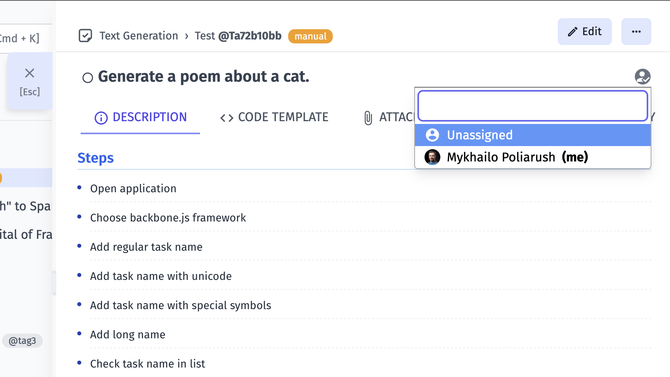Viewport: 670px width, 377px height.
Task: Click the Code Template angle-brackets icon
Action: 227,118
